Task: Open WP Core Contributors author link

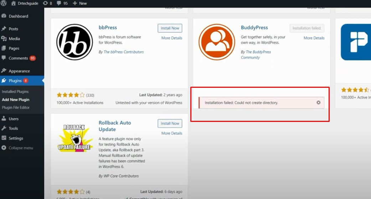Action: click(x=121, y=176)
